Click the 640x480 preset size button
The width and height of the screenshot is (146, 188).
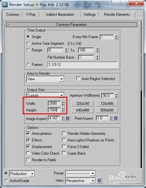83,110
